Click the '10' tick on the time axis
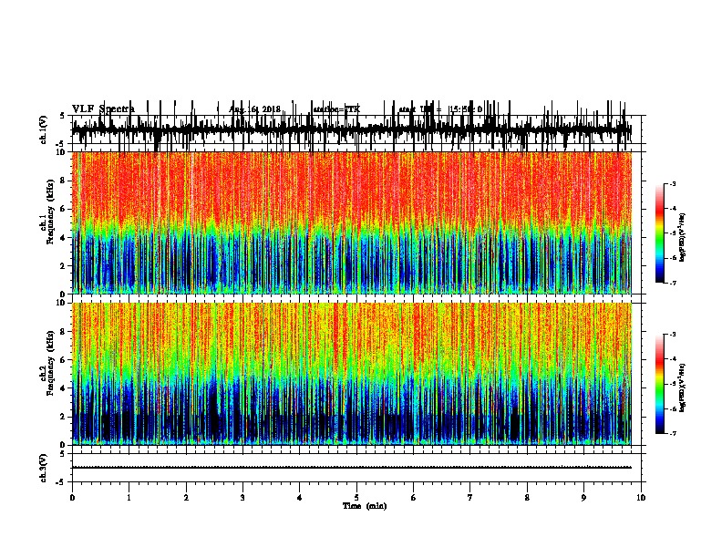 coord(641,498)
